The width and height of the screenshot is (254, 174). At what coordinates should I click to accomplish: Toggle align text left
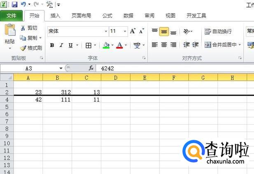pyautogui.click(x=155, y=44)
